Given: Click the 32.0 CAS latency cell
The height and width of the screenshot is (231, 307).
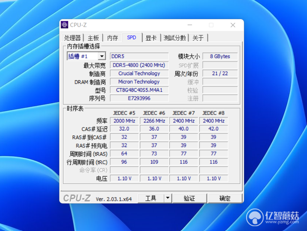Looking at the screenshot, I should click(124, 129).
